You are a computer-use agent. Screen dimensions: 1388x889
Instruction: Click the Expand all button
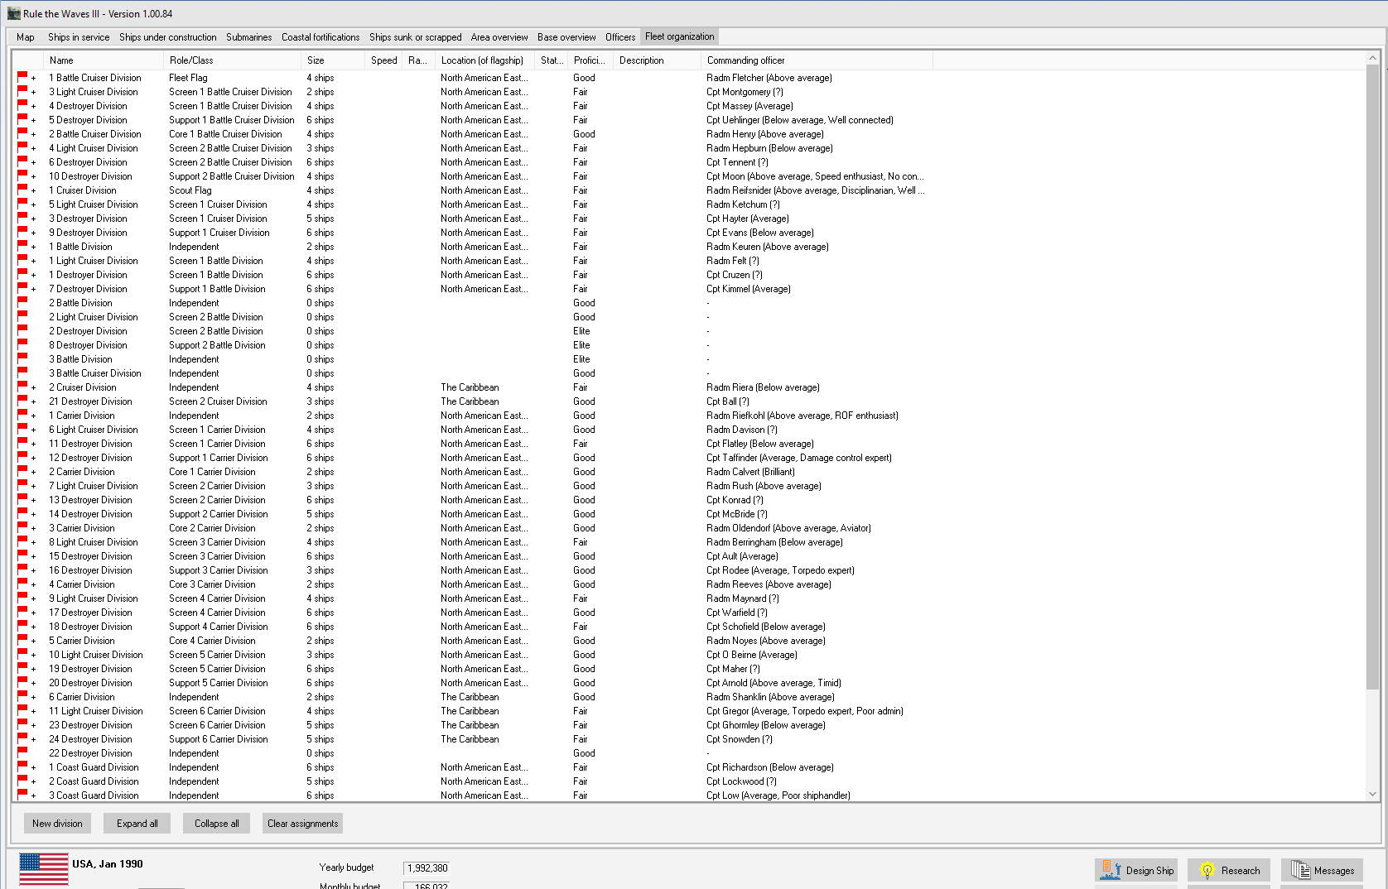click(x=137, y=823)
